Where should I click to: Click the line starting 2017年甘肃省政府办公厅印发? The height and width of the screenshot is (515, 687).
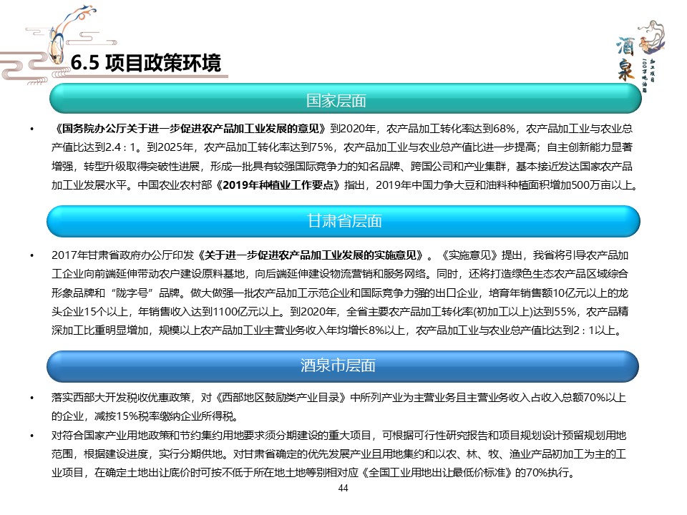(x=340, y=255)
